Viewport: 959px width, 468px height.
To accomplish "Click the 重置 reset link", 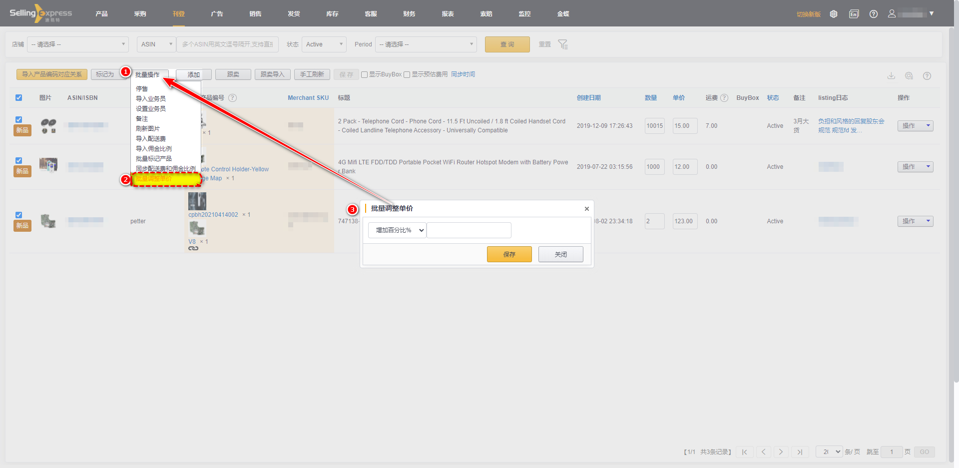I will [x=545, y=44].
